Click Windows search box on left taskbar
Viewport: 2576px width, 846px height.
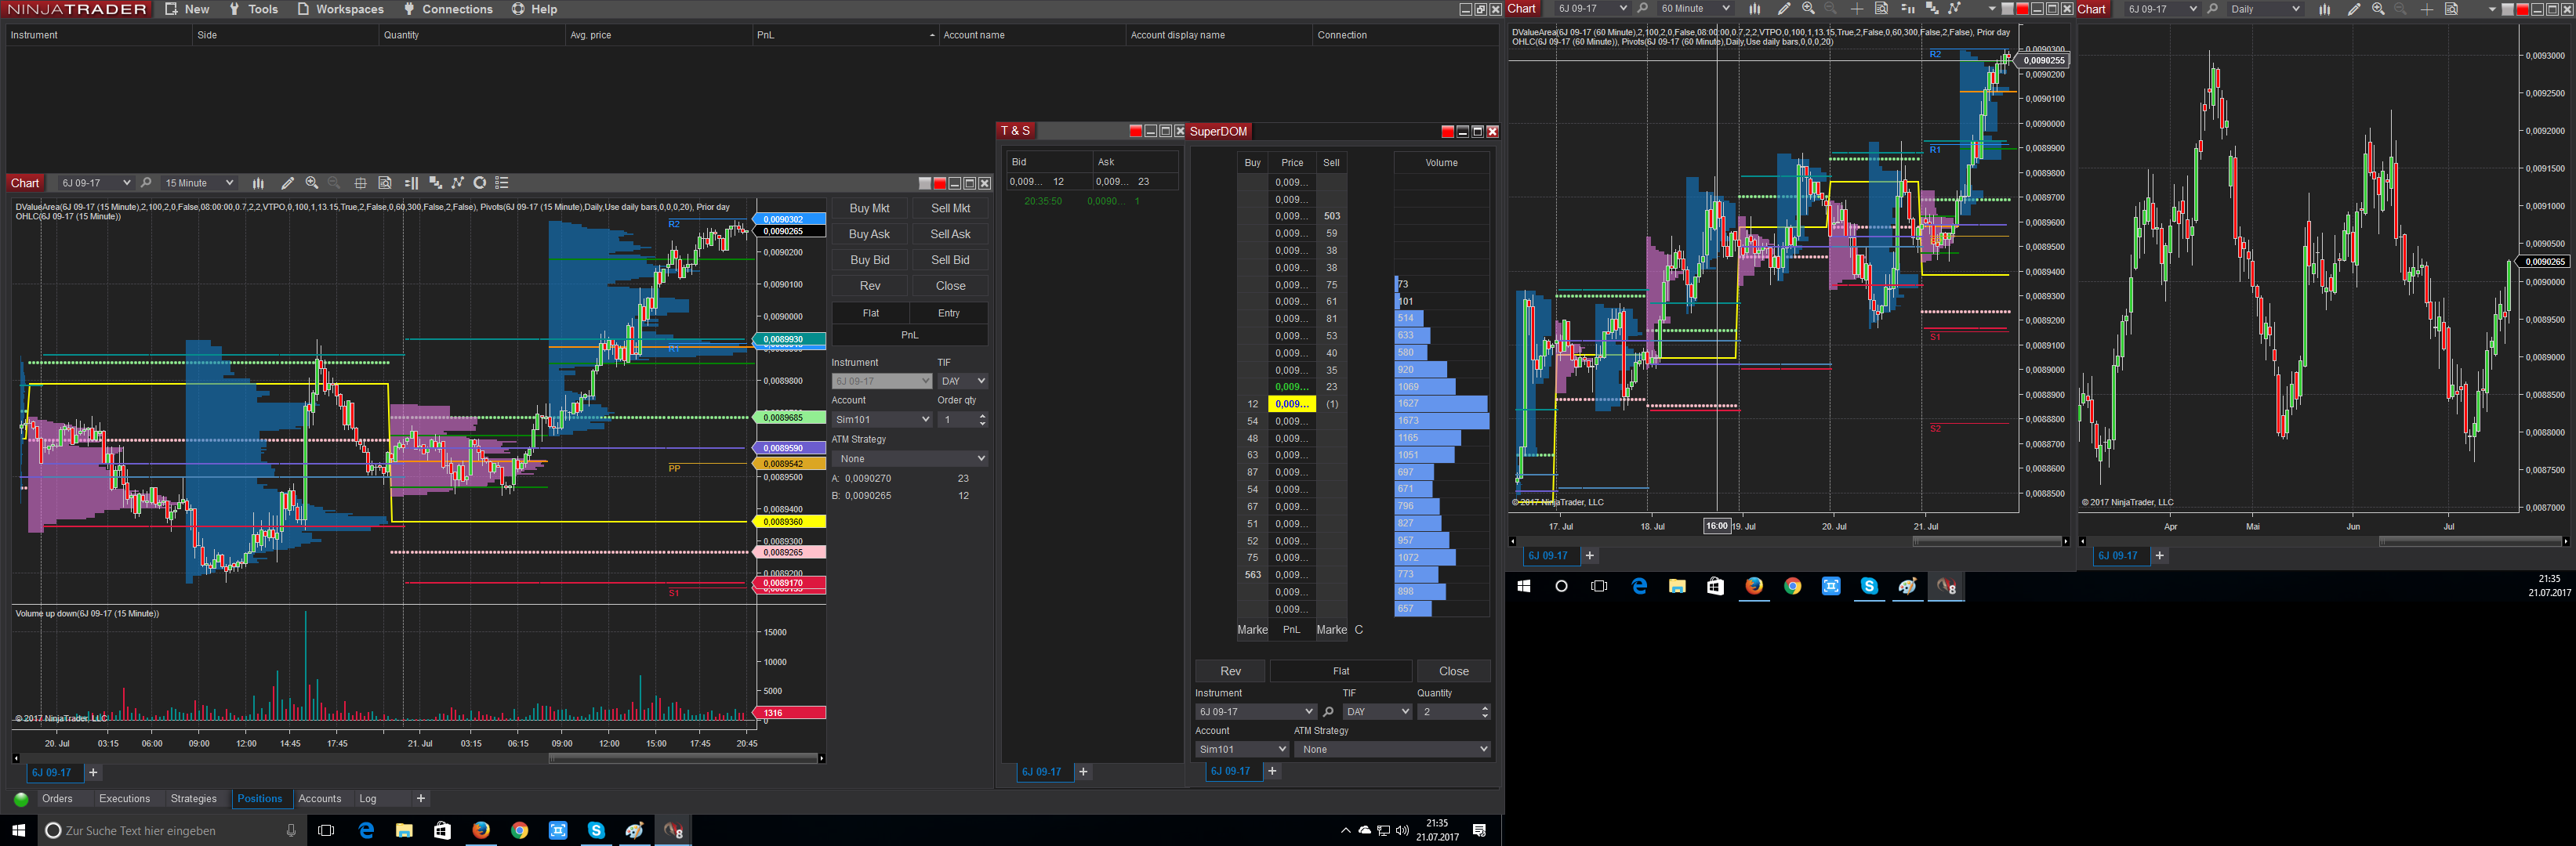(x=171, y=830)
